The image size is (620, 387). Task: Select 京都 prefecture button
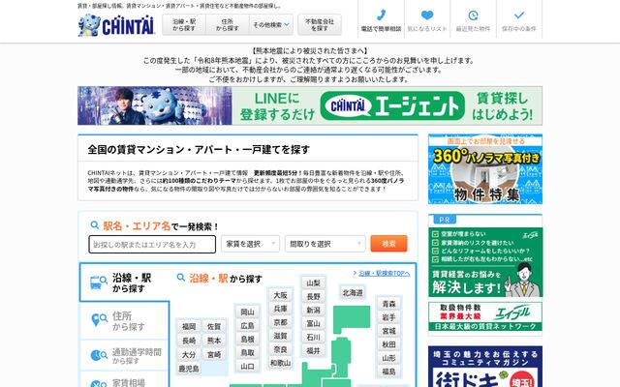pos(280,322)
